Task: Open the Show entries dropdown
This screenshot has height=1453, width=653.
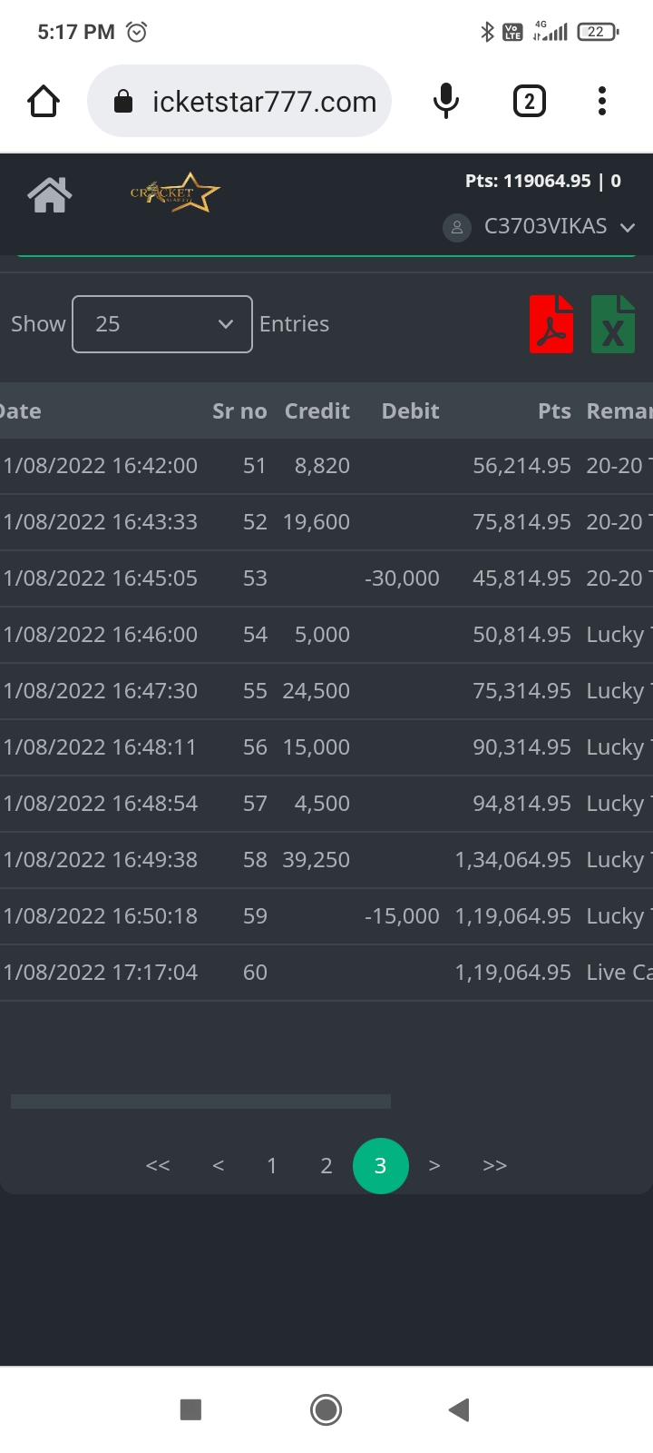Action: point(162,324)
